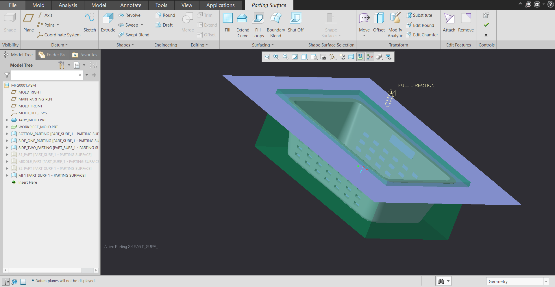Screen dimensions: 555x287
Task: Click the Coordinate System button
Action: click(x=59, y=35)
